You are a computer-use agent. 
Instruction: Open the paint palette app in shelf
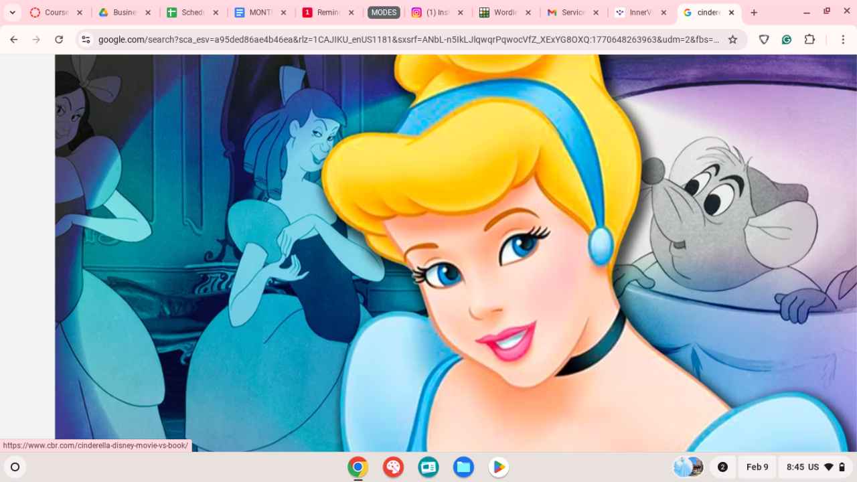[393, 467]
